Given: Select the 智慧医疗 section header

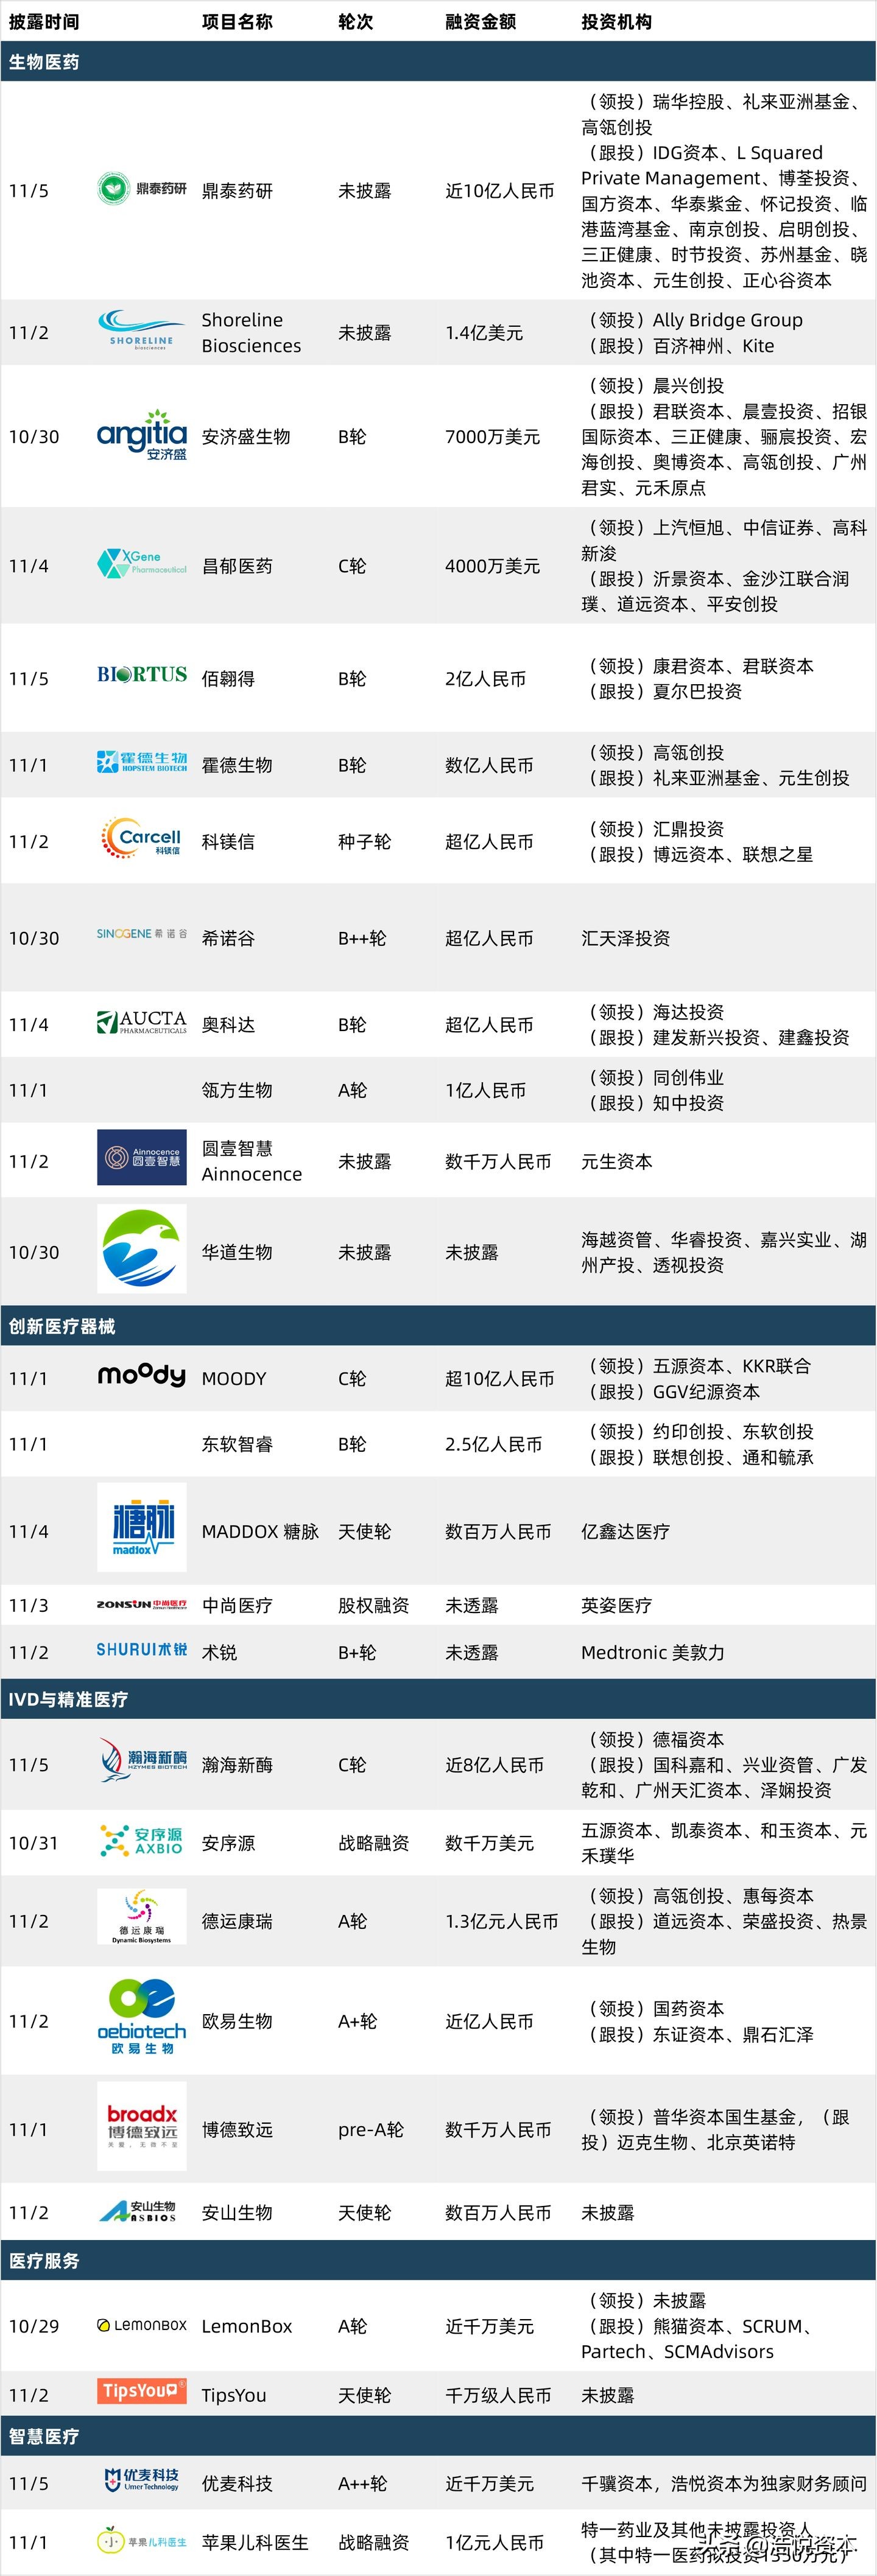Looking at the screenshot, I should coord(438,2436).
